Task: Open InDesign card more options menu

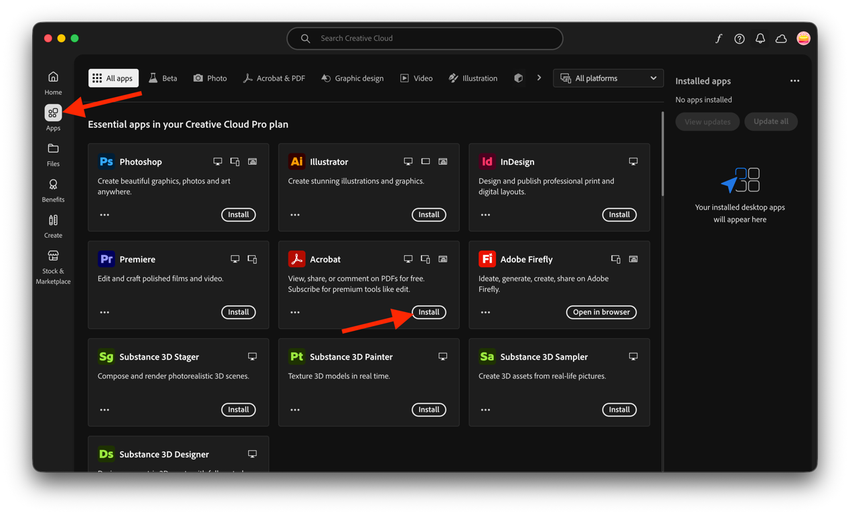Action: pyautogui.click(x=485, y=215)
